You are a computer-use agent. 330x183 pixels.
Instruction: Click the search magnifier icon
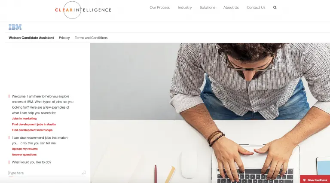click(275, 8)
